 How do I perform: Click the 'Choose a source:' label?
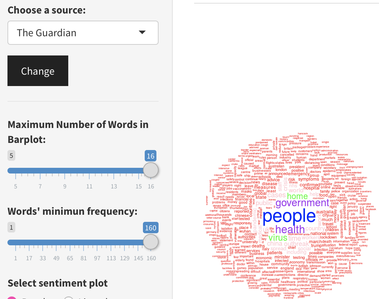pos(47,10)
